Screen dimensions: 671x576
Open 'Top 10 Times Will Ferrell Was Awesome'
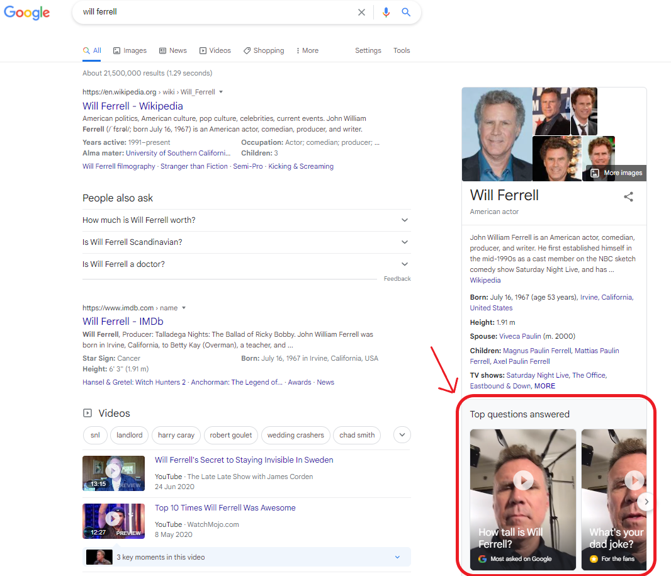225,508
